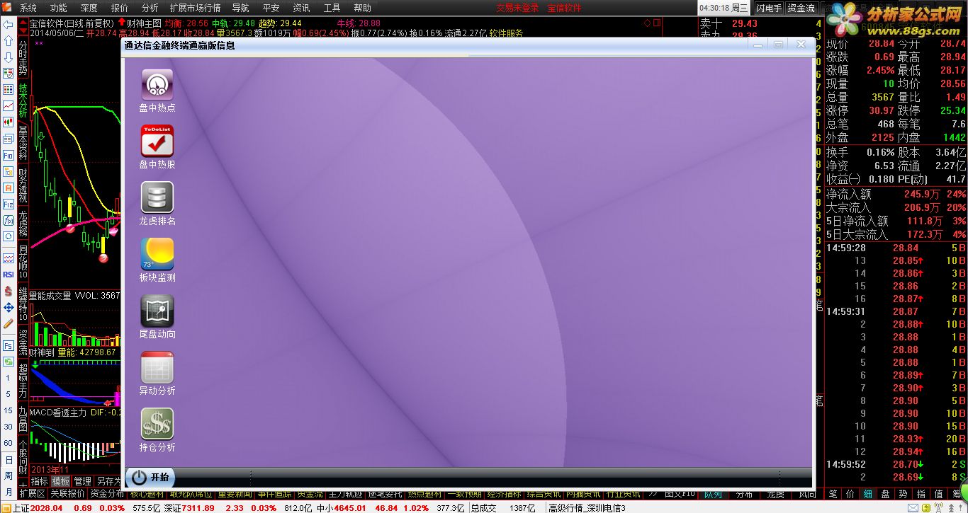Switch to the 超赢主力 vertical tab
Screen dimensions: 968x513
tap(23, 381)
